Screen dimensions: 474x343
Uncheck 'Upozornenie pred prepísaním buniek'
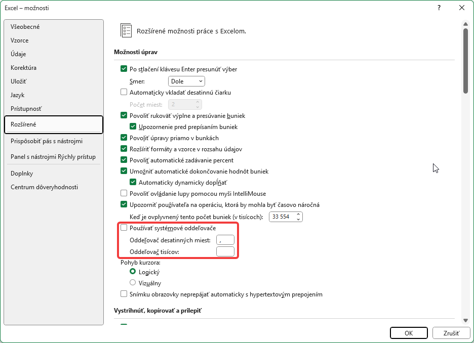tap(133, 126)
